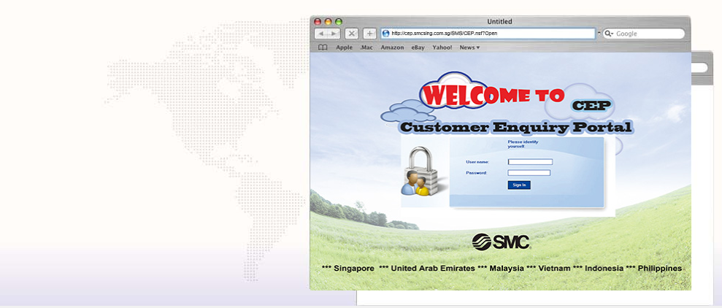Click the 'Vietnam' country text
722x308 pixels.
554,269
